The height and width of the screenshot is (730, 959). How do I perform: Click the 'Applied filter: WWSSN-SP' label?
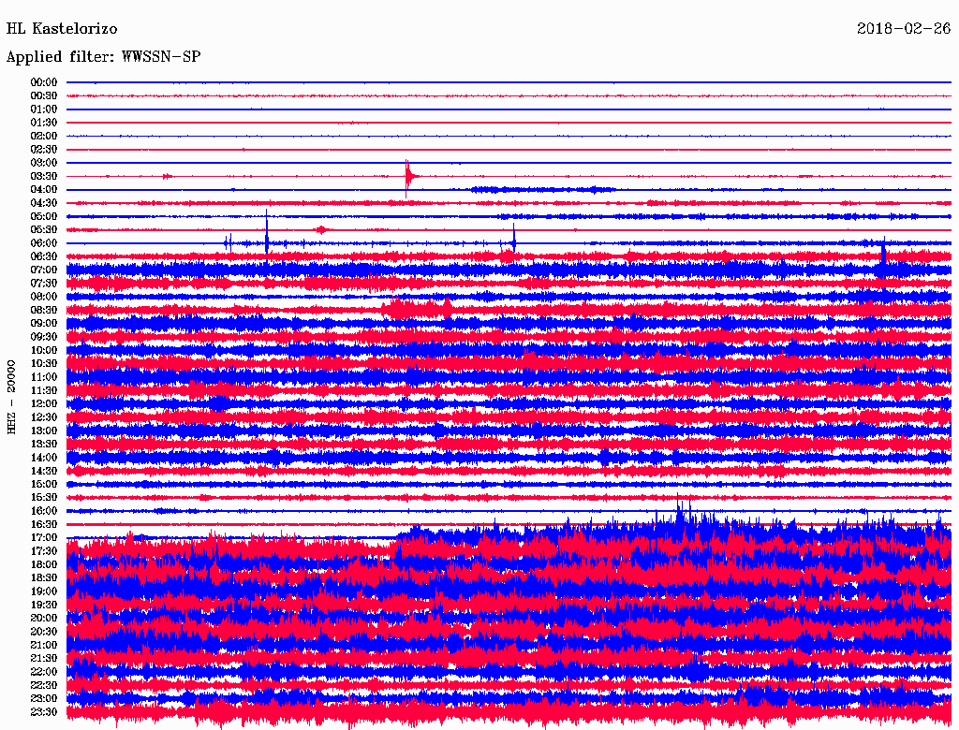point(103,57)
